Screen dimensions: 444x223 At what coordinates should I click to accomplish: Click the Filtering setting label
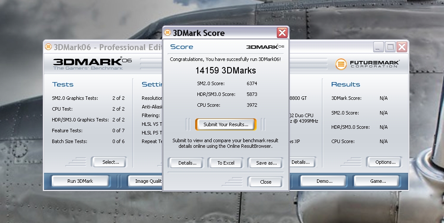[x=151, y=116]
